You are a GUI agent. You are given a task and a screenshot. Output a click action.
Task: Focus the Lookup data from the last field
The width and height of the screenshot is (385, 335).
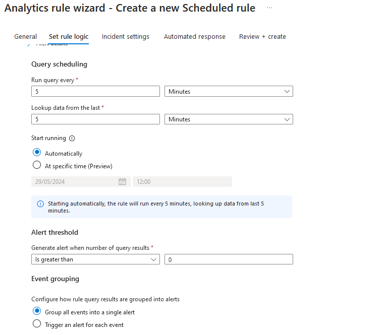coord(95,119)
